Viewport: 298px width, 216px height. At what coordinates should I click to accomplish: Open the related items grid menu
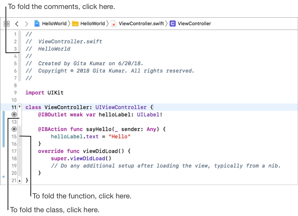pyautogui.click(x=6, y=24)
